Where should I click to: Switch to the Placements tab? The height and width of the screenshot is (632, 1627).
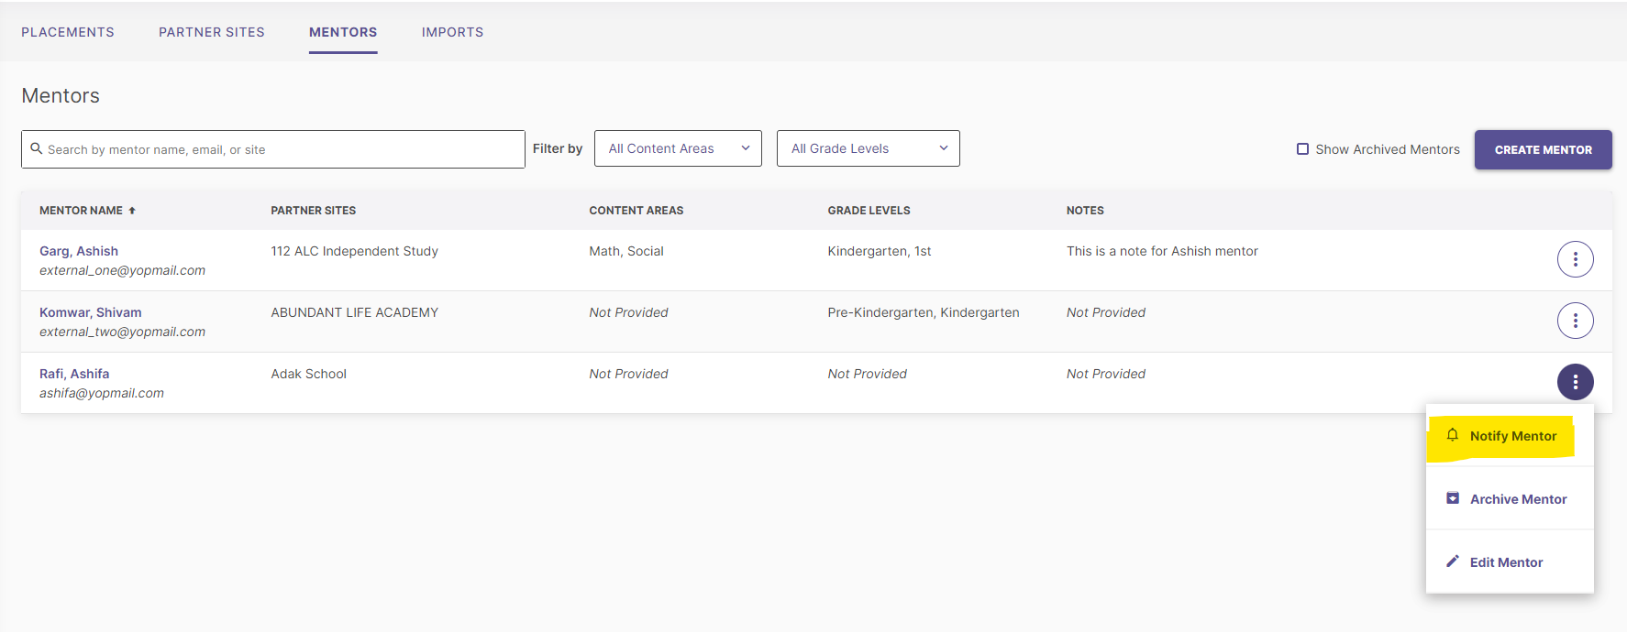coord(68,32)
